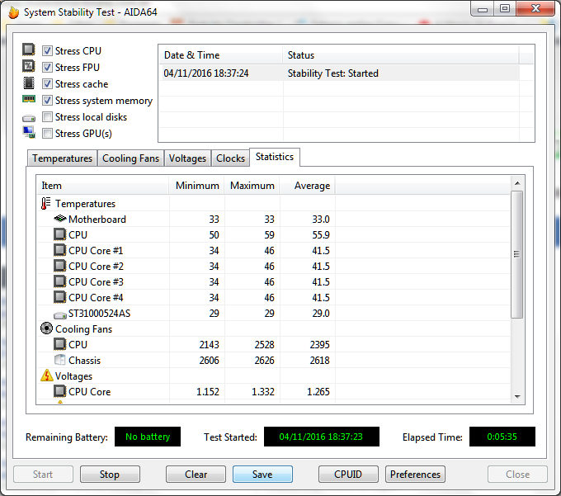Click the Item column header
561x496 pixels.
pos(102,186)
